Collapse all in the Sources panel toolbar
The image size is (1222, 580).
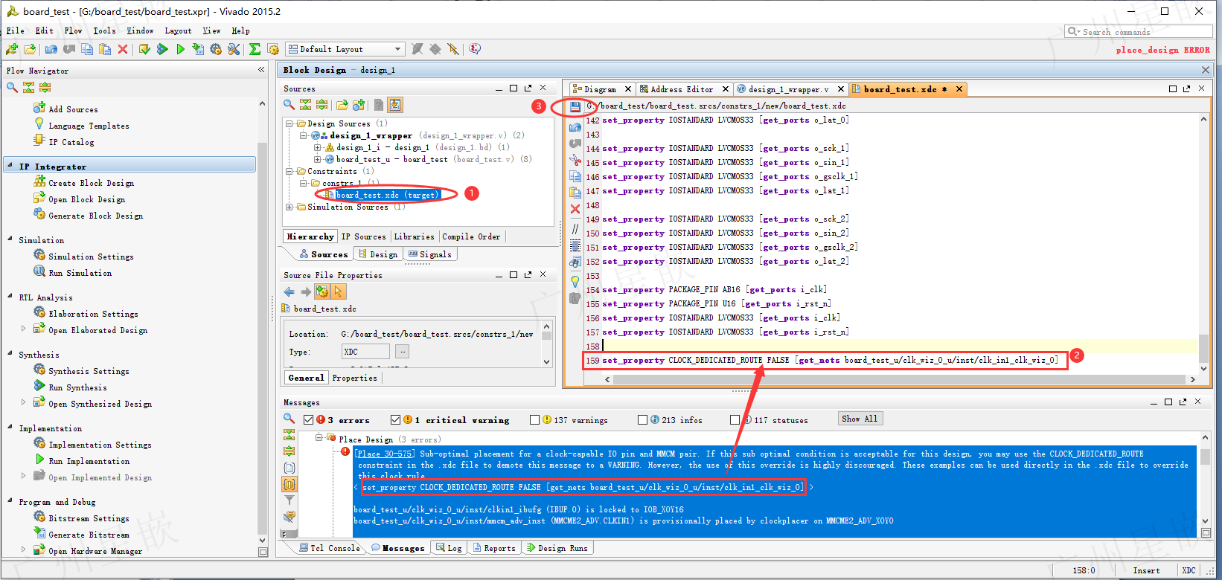[x=306, y=105]
